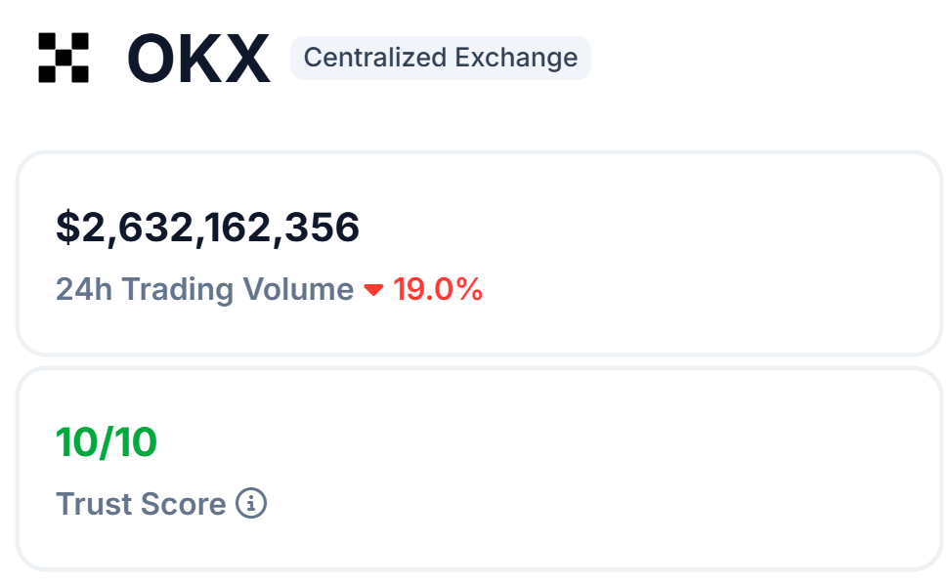This screenshot has height=585, width=950.
Task: Click the red 19.0% change value
Action: 438,289
